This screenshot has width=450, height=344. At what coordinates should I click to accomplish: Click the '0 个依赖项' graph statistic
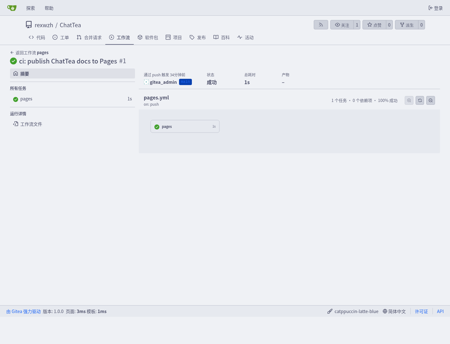[362, 101]
